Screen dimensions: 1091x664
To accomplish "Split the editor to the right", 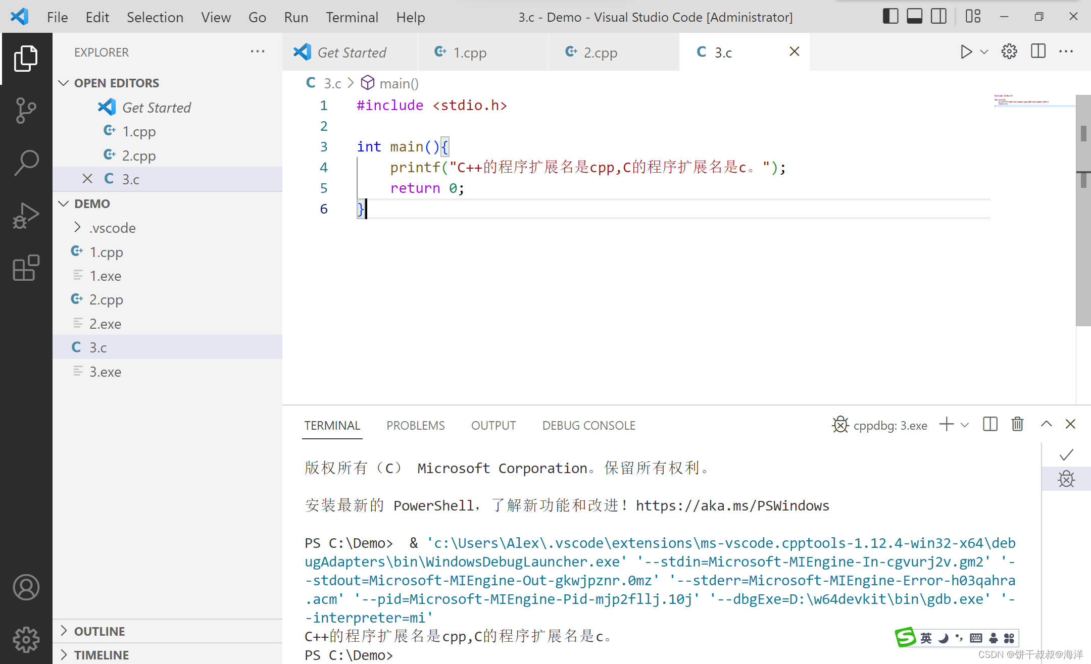I will [x=1038, y=52].
